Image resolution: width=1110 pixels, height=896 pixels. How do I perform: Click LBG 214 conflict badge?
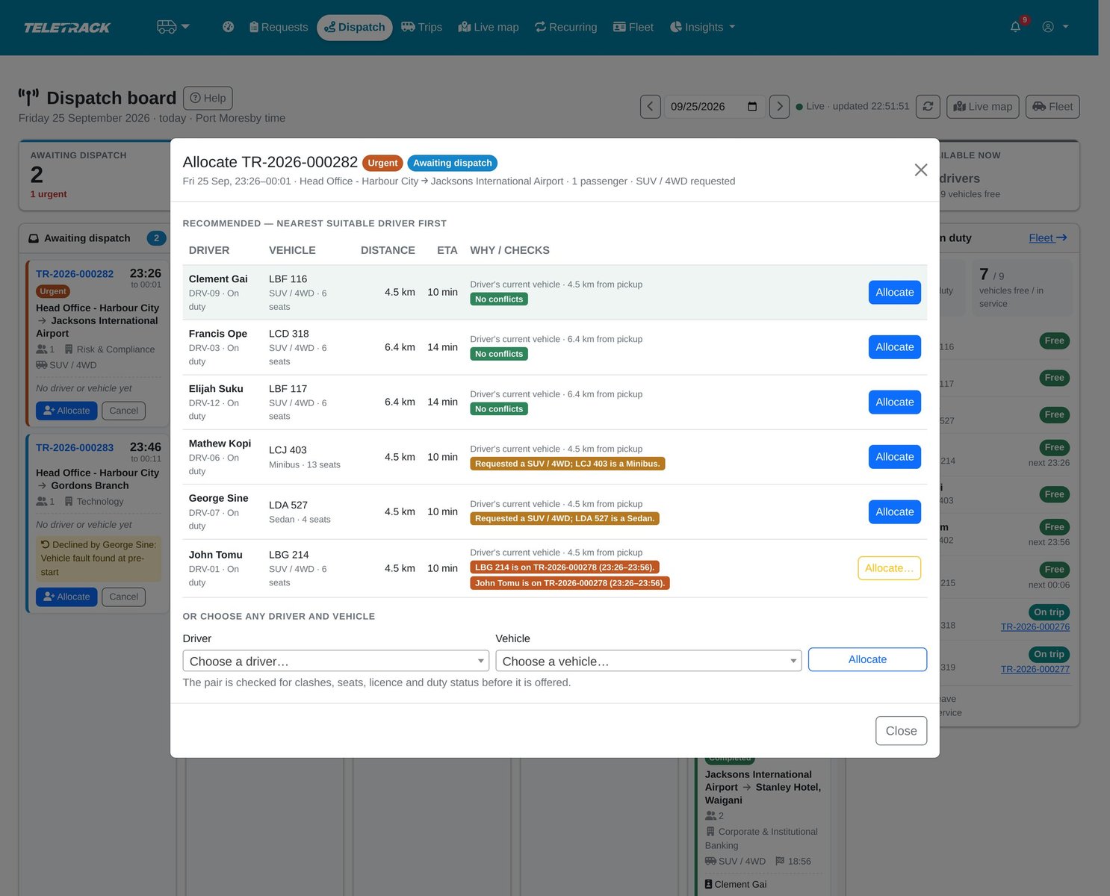point(565,567)
